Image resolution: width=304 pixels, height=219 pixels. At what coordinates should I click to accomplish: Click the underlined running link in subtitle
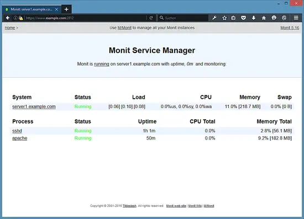pos(102,64)
